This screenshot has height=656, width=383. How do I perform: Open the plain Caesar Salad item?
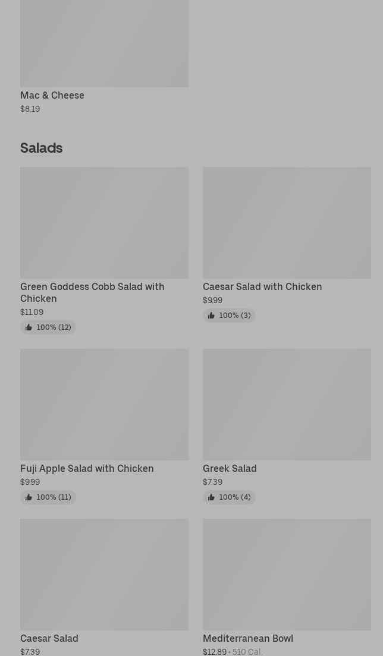(x=49, y=638)
